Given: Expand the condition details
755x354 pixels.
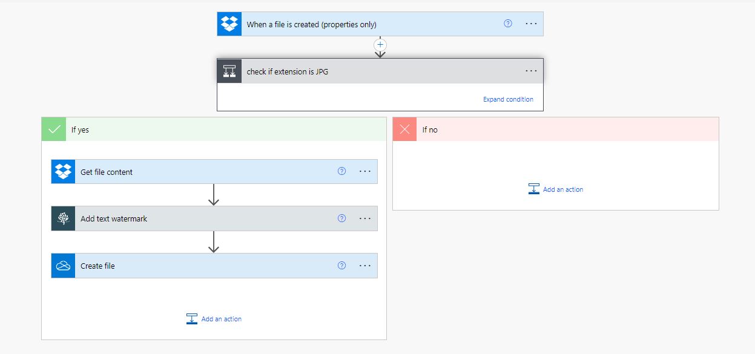Looking at the screenshot, I should tap(508, 99).
